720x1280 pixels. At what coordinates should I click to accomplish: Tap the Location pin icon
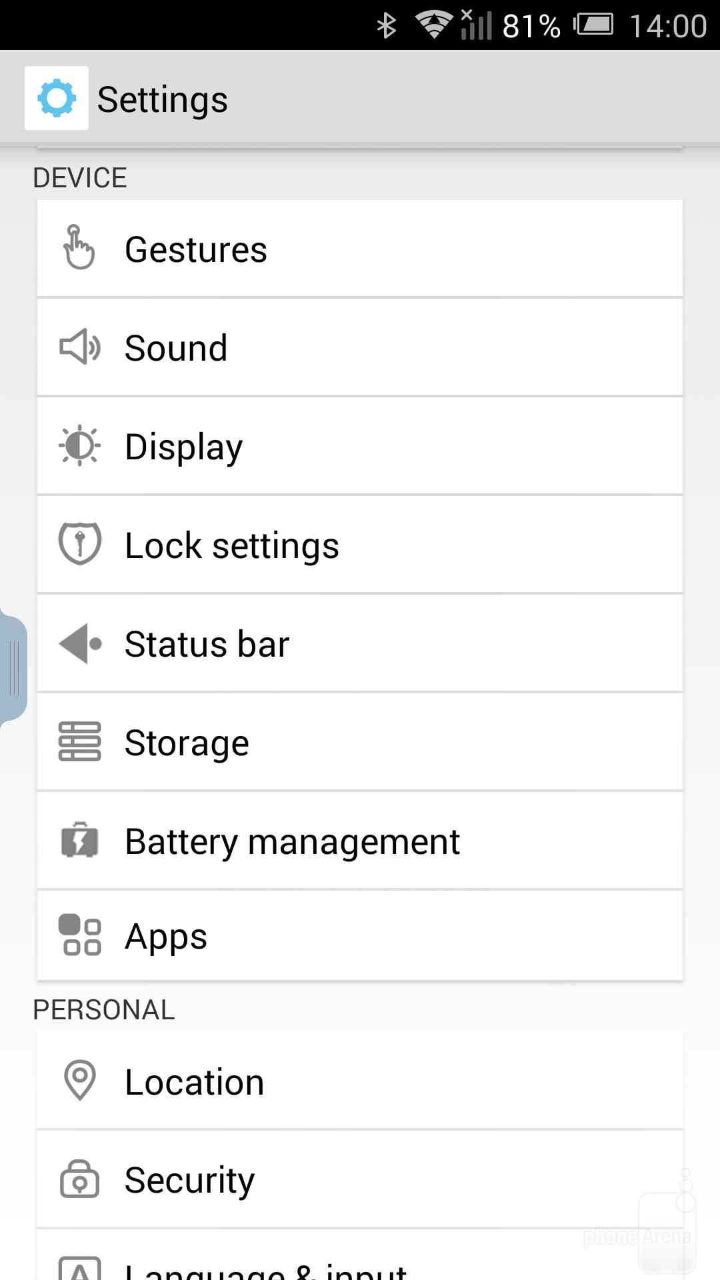click(x=79, y=1080)
